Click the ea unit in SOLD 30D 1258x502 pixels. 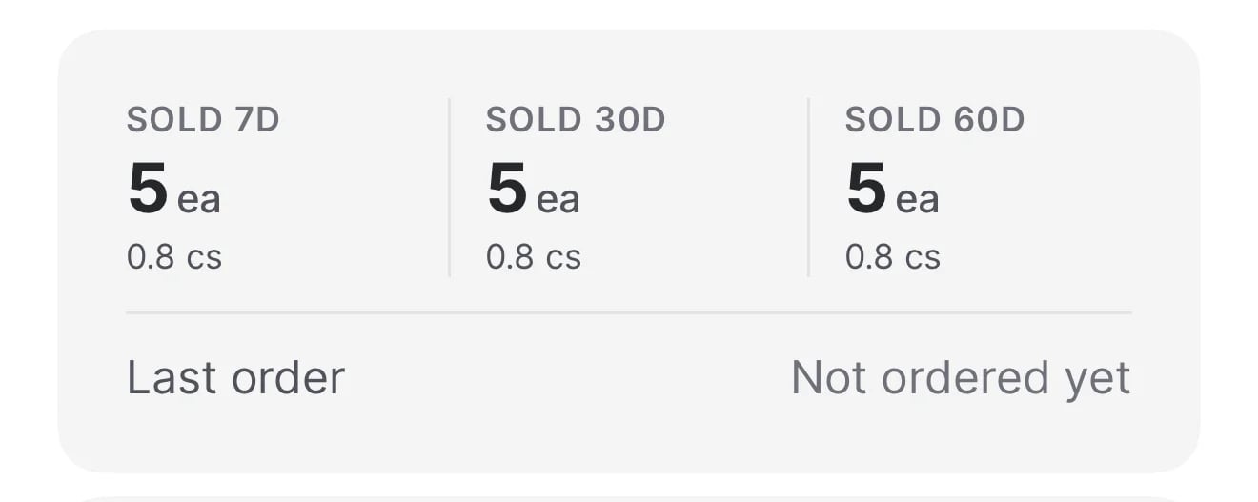pos(558,200)
